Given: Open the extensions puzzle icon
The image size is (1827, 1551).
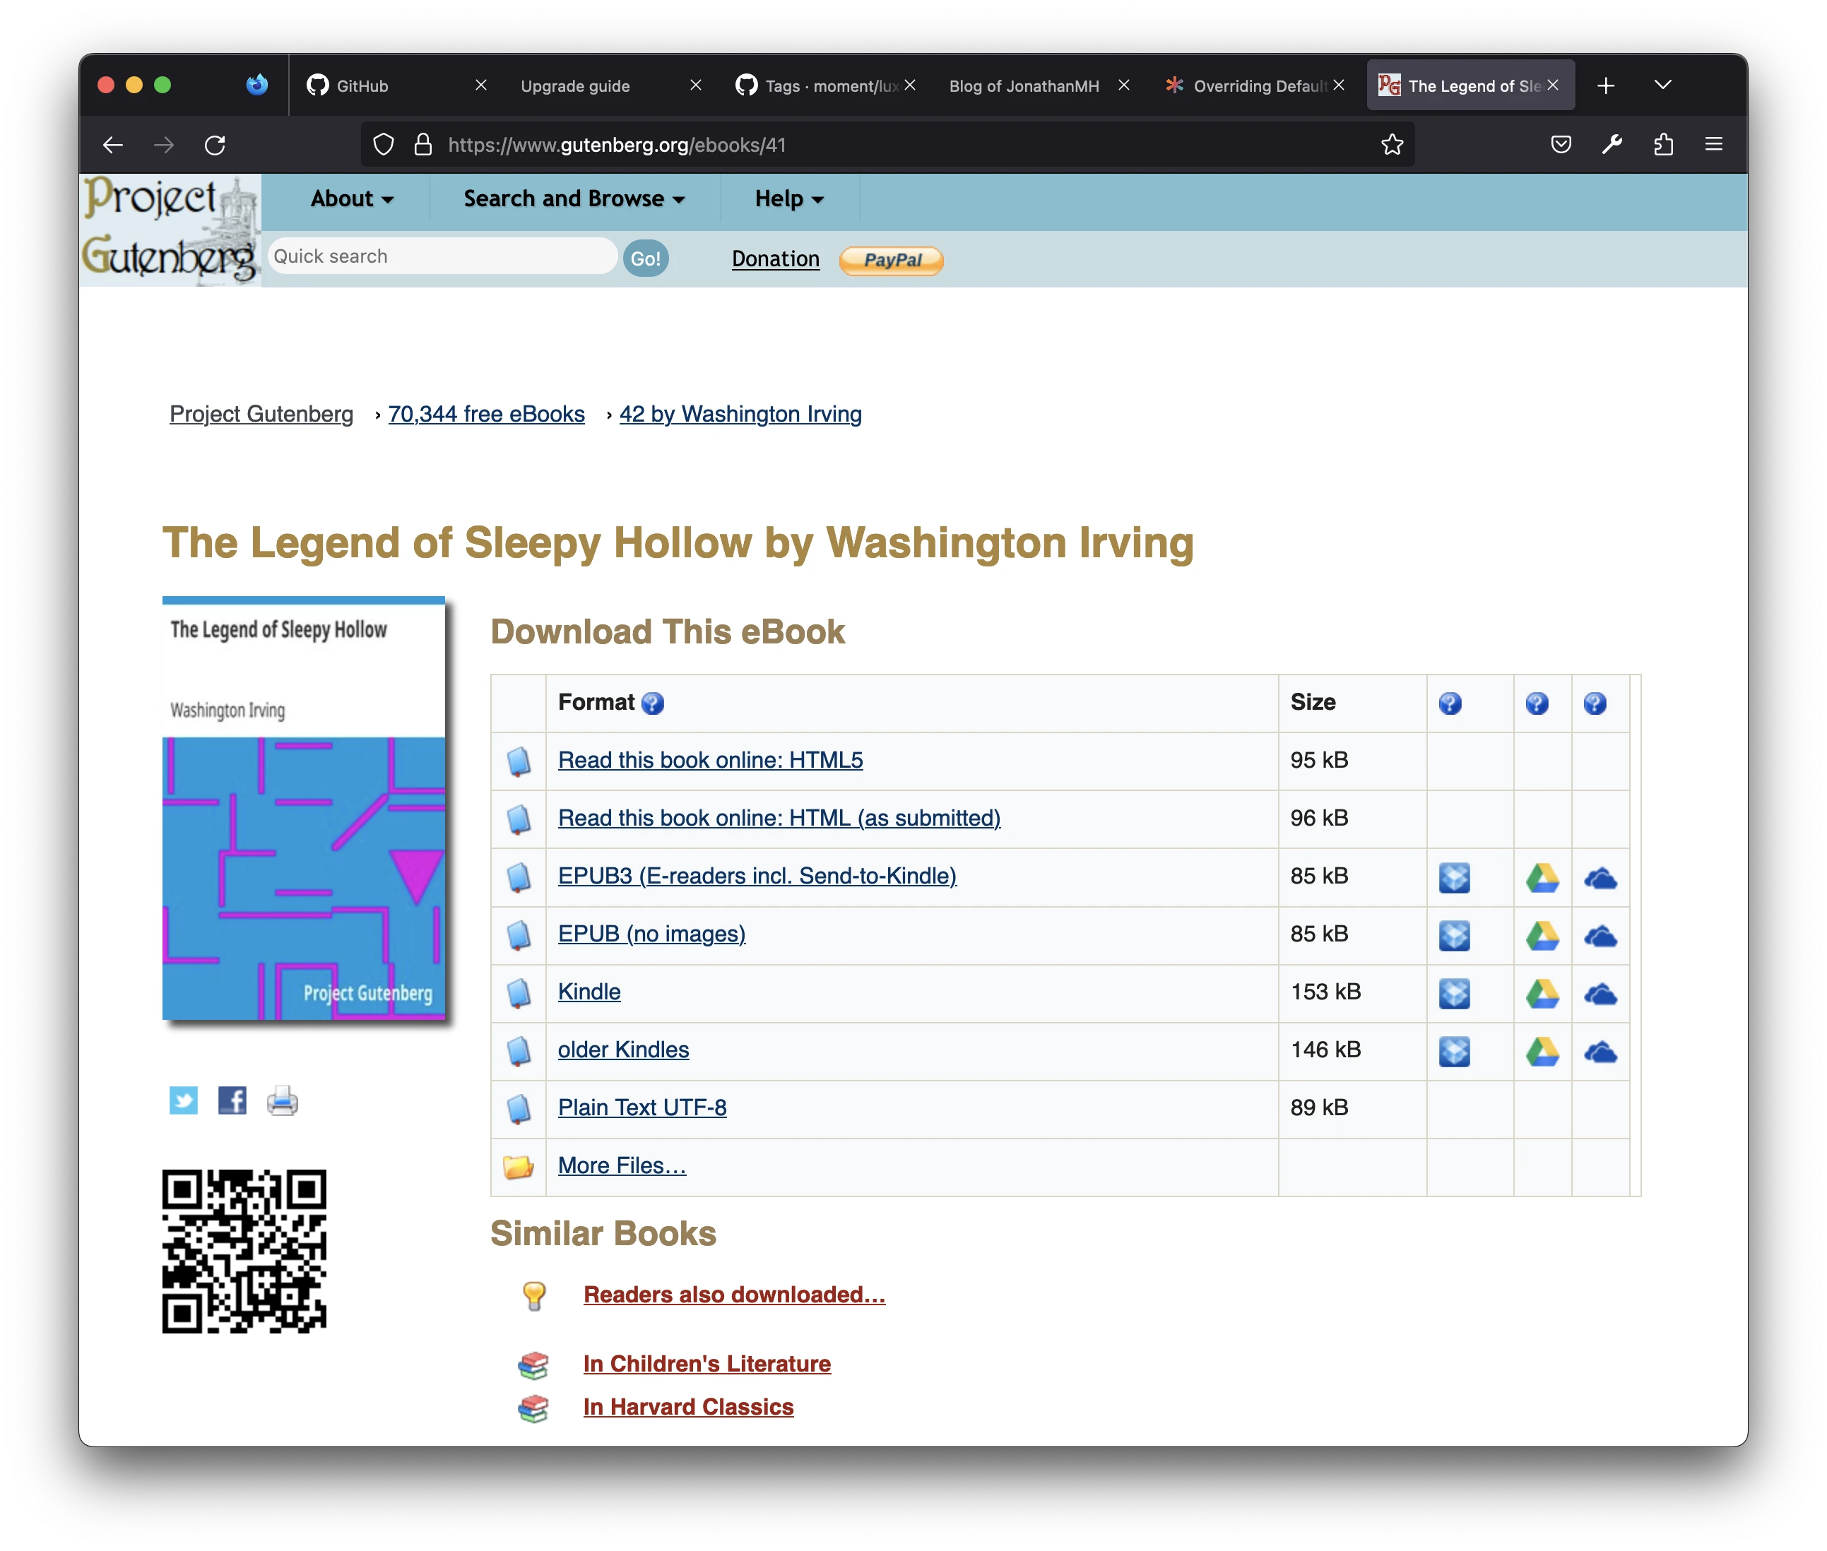Looking at the screenshot, I should [1662, 145].
